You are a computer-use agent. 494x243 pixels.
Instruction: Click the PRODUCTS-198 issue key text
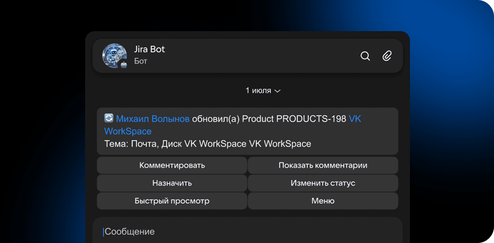(x=311, y=119)
